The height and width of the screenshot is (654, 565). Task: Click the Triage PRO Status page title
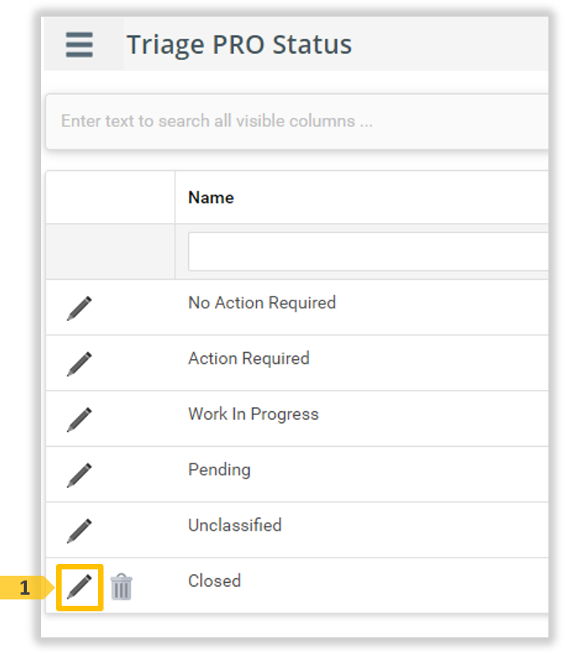pyautogui.click(x=239, y=44)
